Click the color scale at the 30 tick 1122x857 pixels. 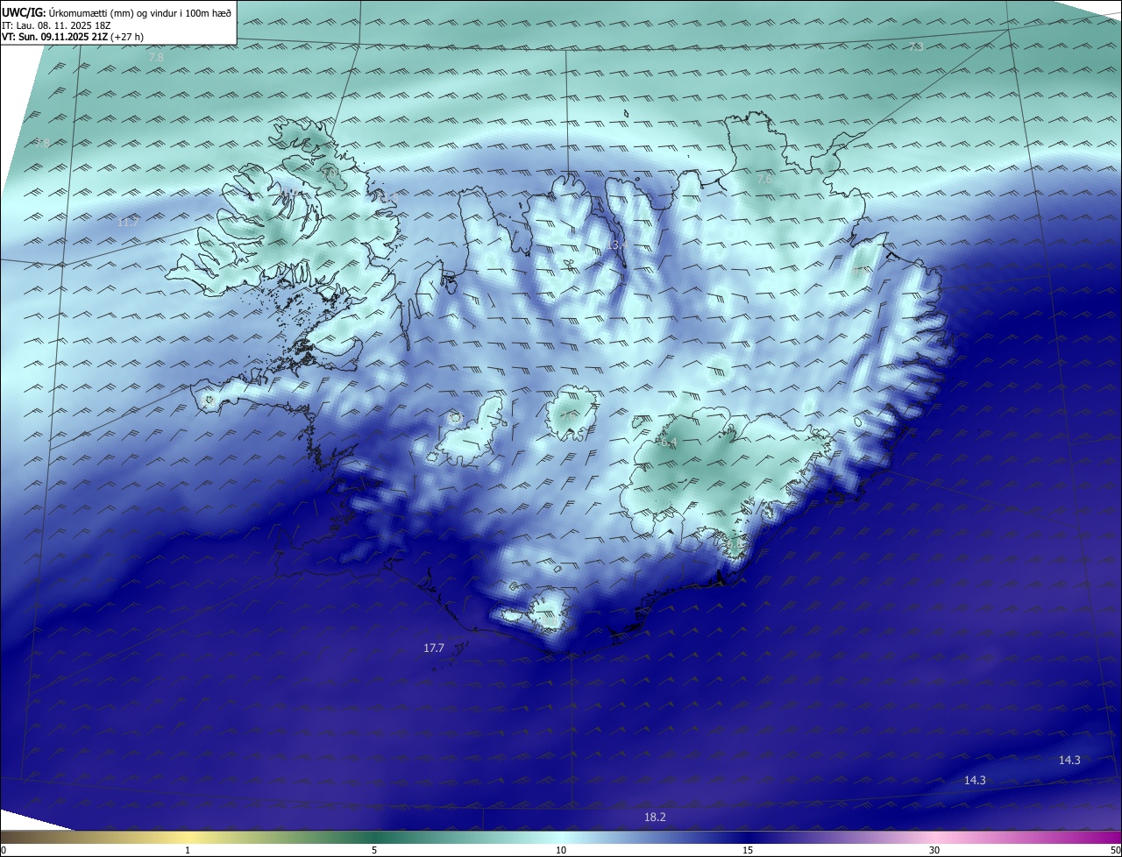coord(934,850)
